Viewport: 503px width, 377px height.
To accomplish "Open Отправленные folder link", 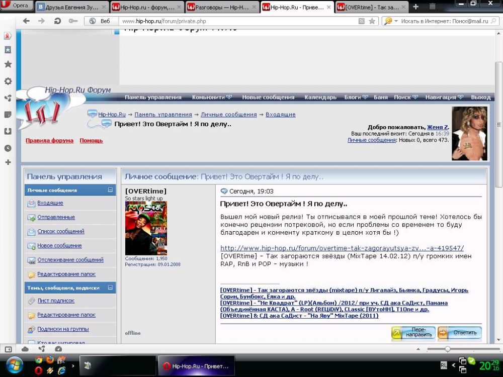I will 56,217.
